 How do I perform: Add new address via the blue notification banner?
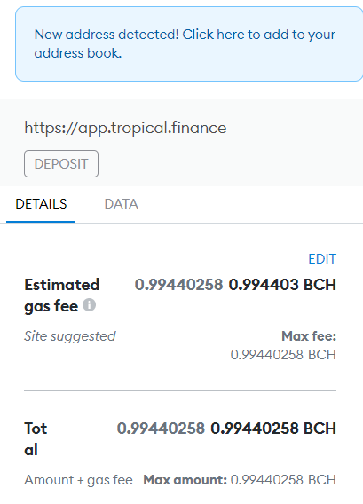189,43
